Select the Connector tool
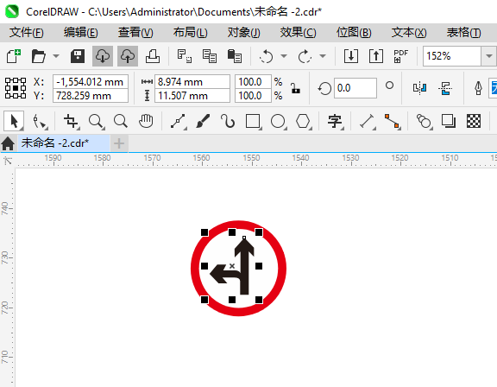This screenshot has height=387, width=497. [393, 121]
